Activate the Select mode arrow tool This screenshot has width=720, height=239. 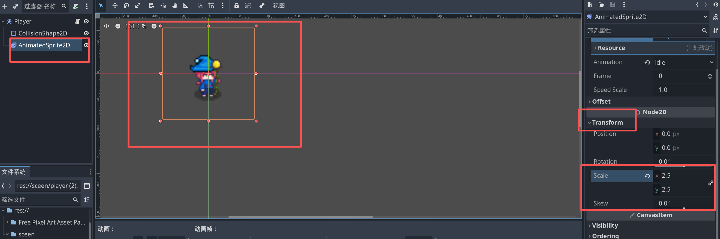(101, 5)
